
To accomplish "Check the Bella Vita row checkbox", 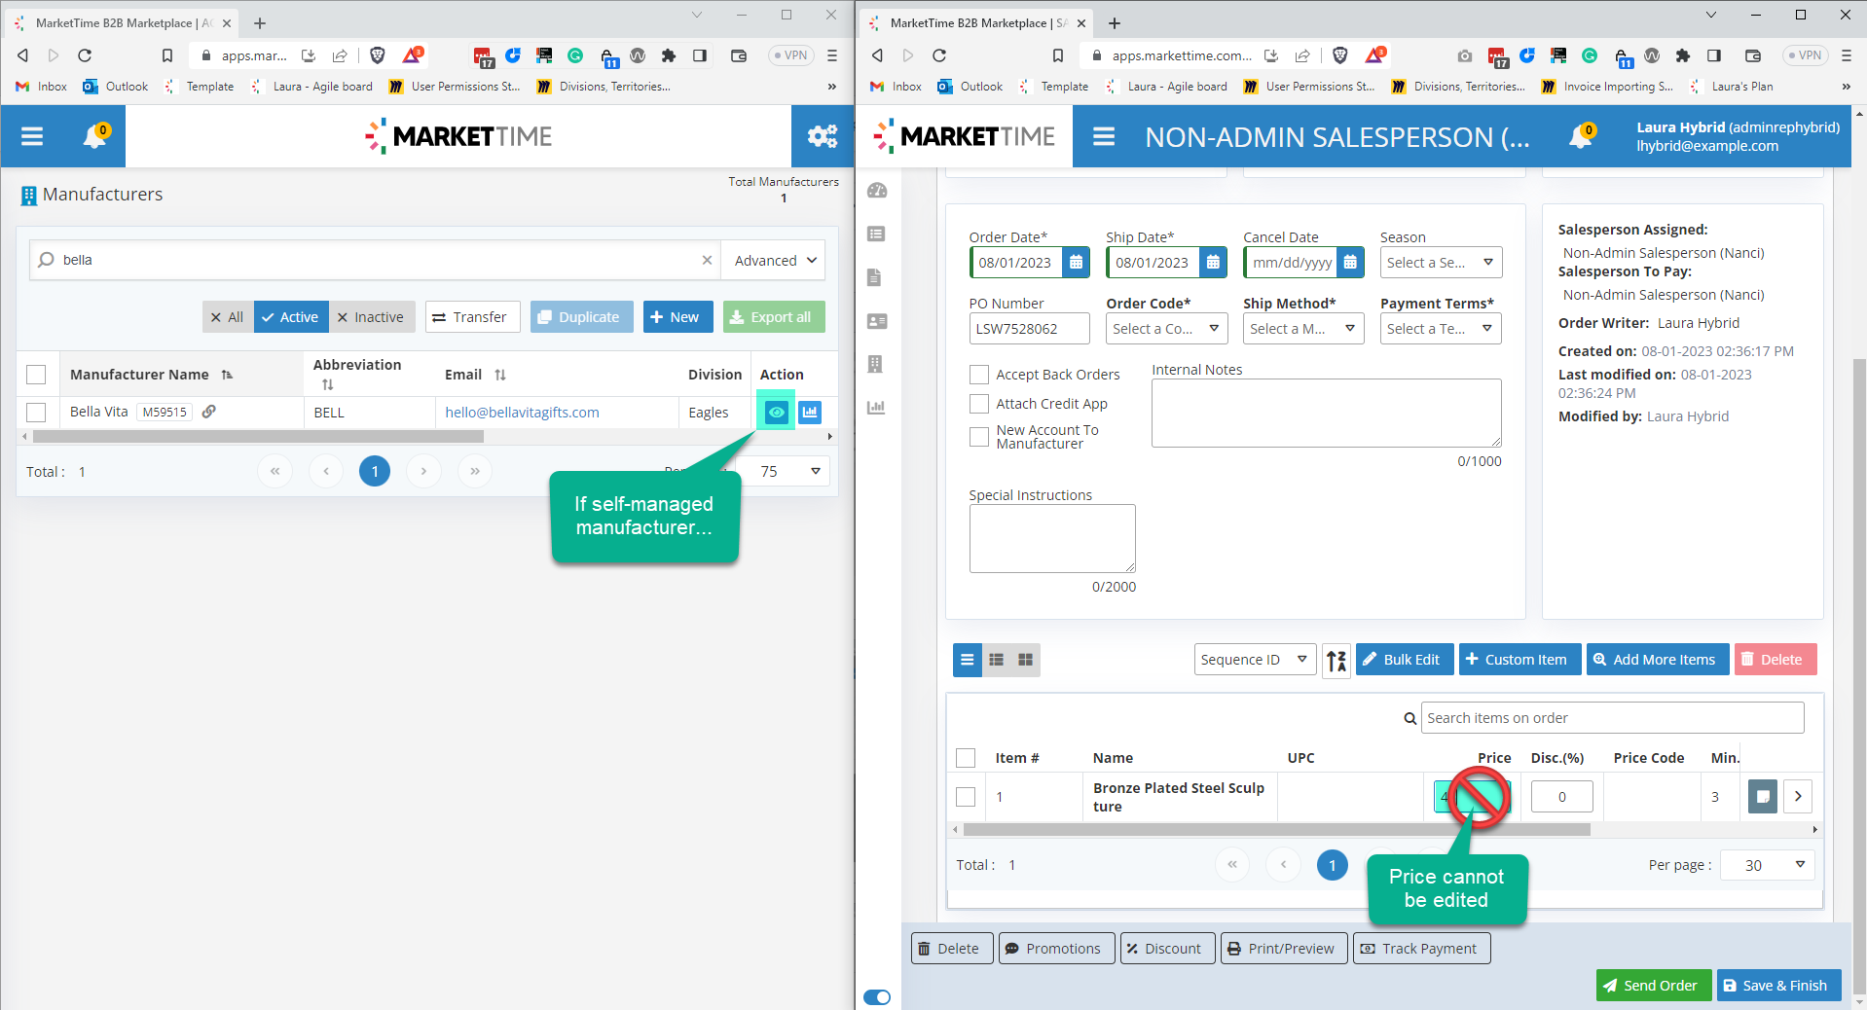I will [36, 413].
